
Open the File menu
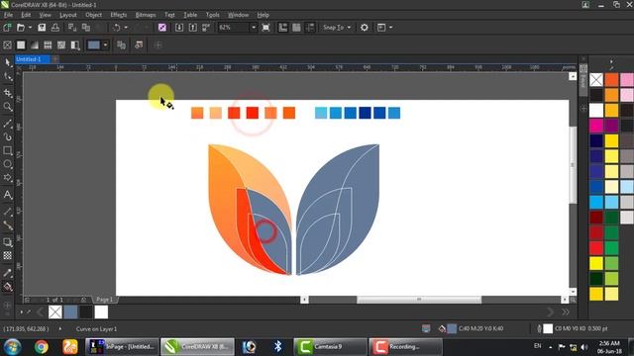[x=8, y=15]
